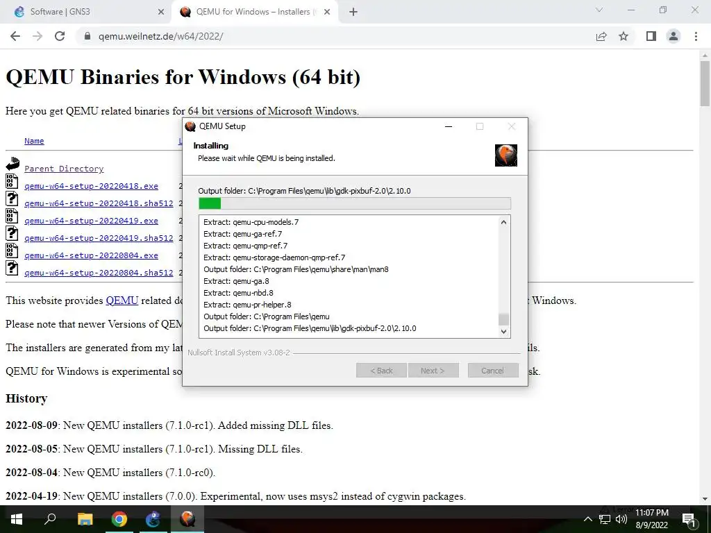Viewport: 711px width, 533px height.
Task: Bookmark this page with the star
Action: (x=624, y=36)
